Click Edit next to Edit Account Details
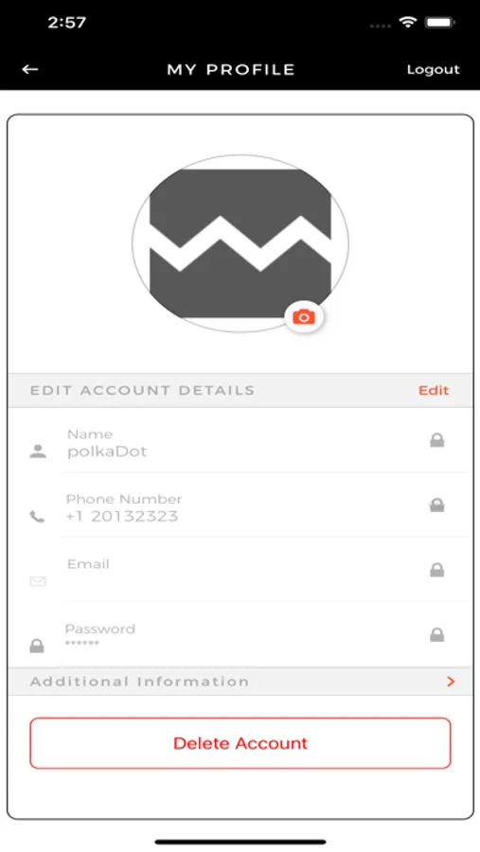The image size is (480, 852). coord(434,390)
